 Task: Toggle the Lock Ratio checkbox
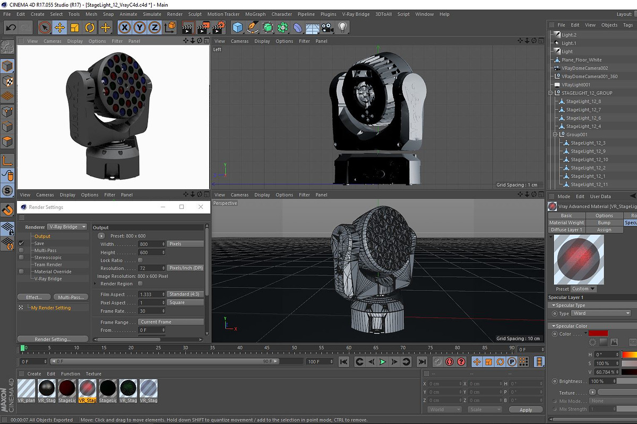pos(140,260)
